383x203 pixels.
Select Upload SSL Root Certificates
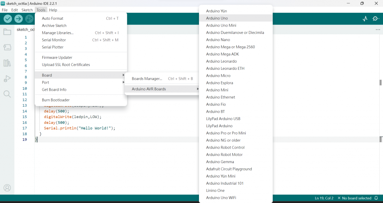81,65
